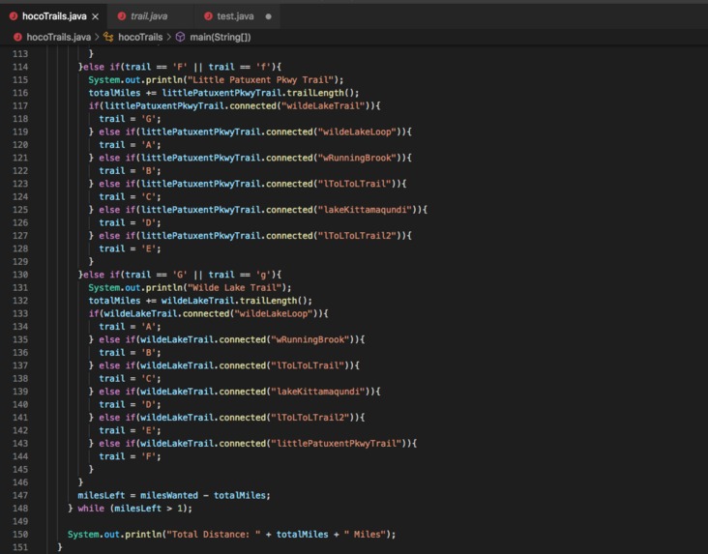The height and width of the screenshot is (554, 708).
Task: Click "wRunningBrook" string on line 121
Action: coord(357,158)
